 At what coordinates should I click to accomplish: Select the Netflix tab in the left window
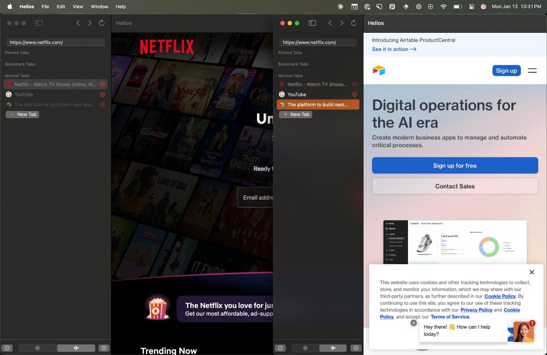click(x=55, y=84)
